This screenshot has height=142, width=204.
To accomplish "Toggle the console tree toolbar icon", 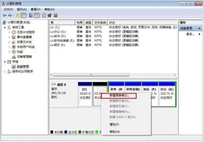I will click(23, 16).
